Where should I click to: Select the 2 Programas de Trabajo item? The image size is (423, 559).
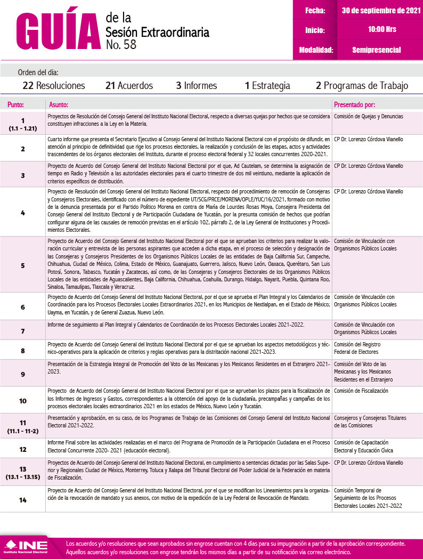[x=362, y=86]
